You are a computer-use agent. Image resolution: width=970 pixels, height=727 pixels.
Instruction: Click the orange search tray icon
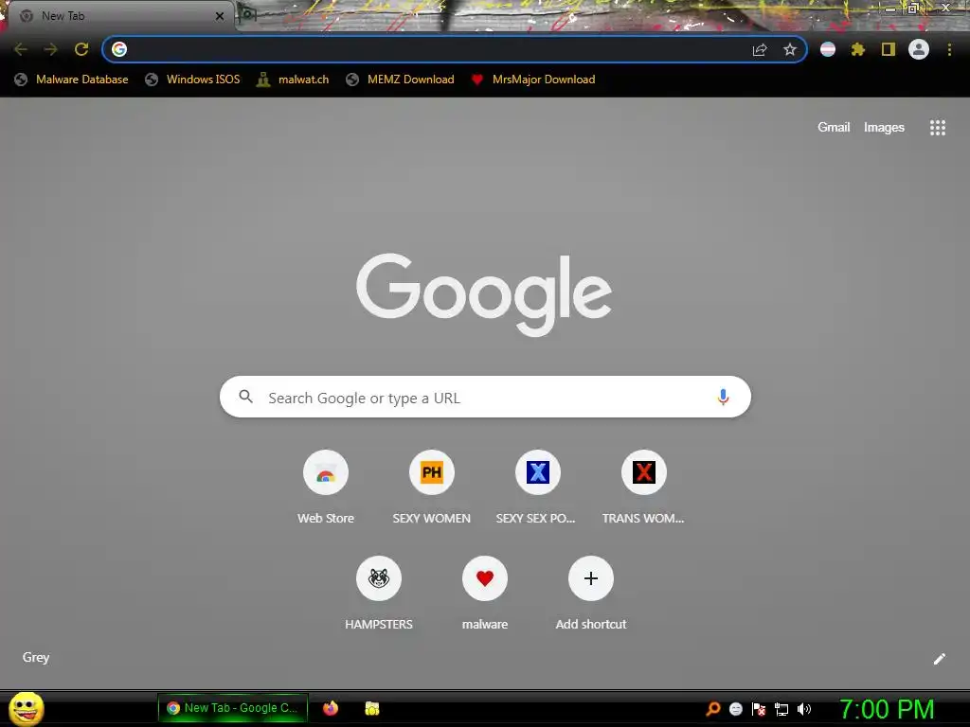click(x=712, y=709)
